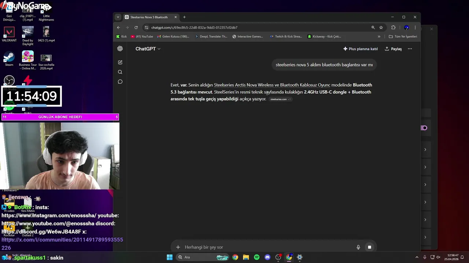Open lisa cochella 2026.mp4 video file
Screen dimensions: 469x263
(46, 61)
